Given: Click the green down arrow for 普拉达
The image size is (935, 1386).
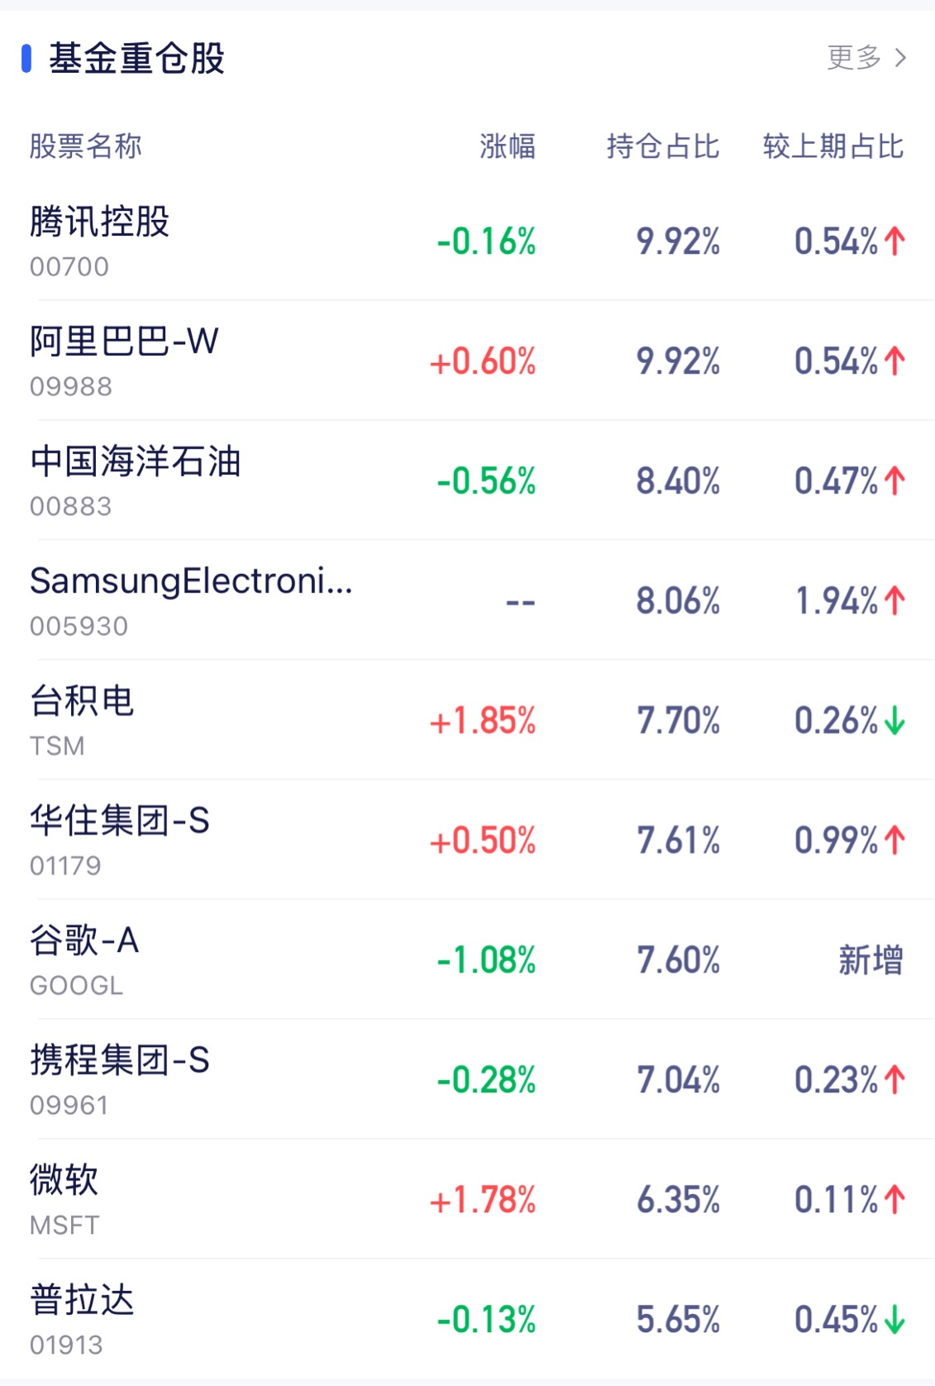Looking at the screenshot, I should click(x=894, y=1320).
